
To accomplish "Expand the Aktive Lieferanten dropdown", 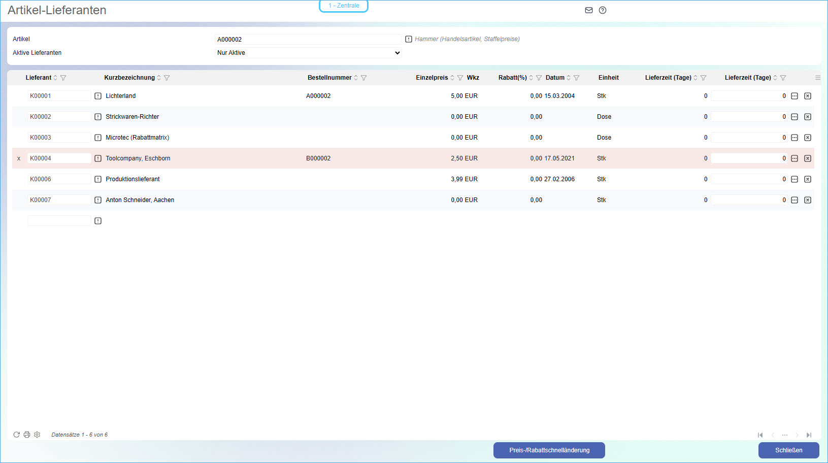I will [308, 53].
